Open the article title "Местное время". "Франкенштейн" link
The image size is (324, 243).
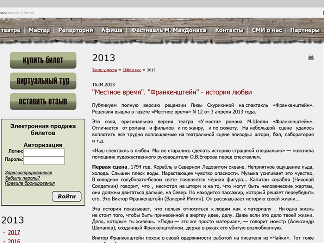(x=172, y=92)
